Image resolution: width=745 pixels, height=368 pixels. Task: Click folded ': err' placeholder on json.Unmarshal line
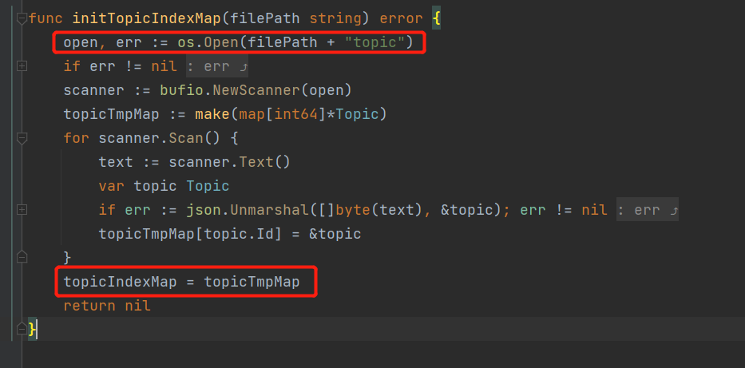(x=648, y=210)
